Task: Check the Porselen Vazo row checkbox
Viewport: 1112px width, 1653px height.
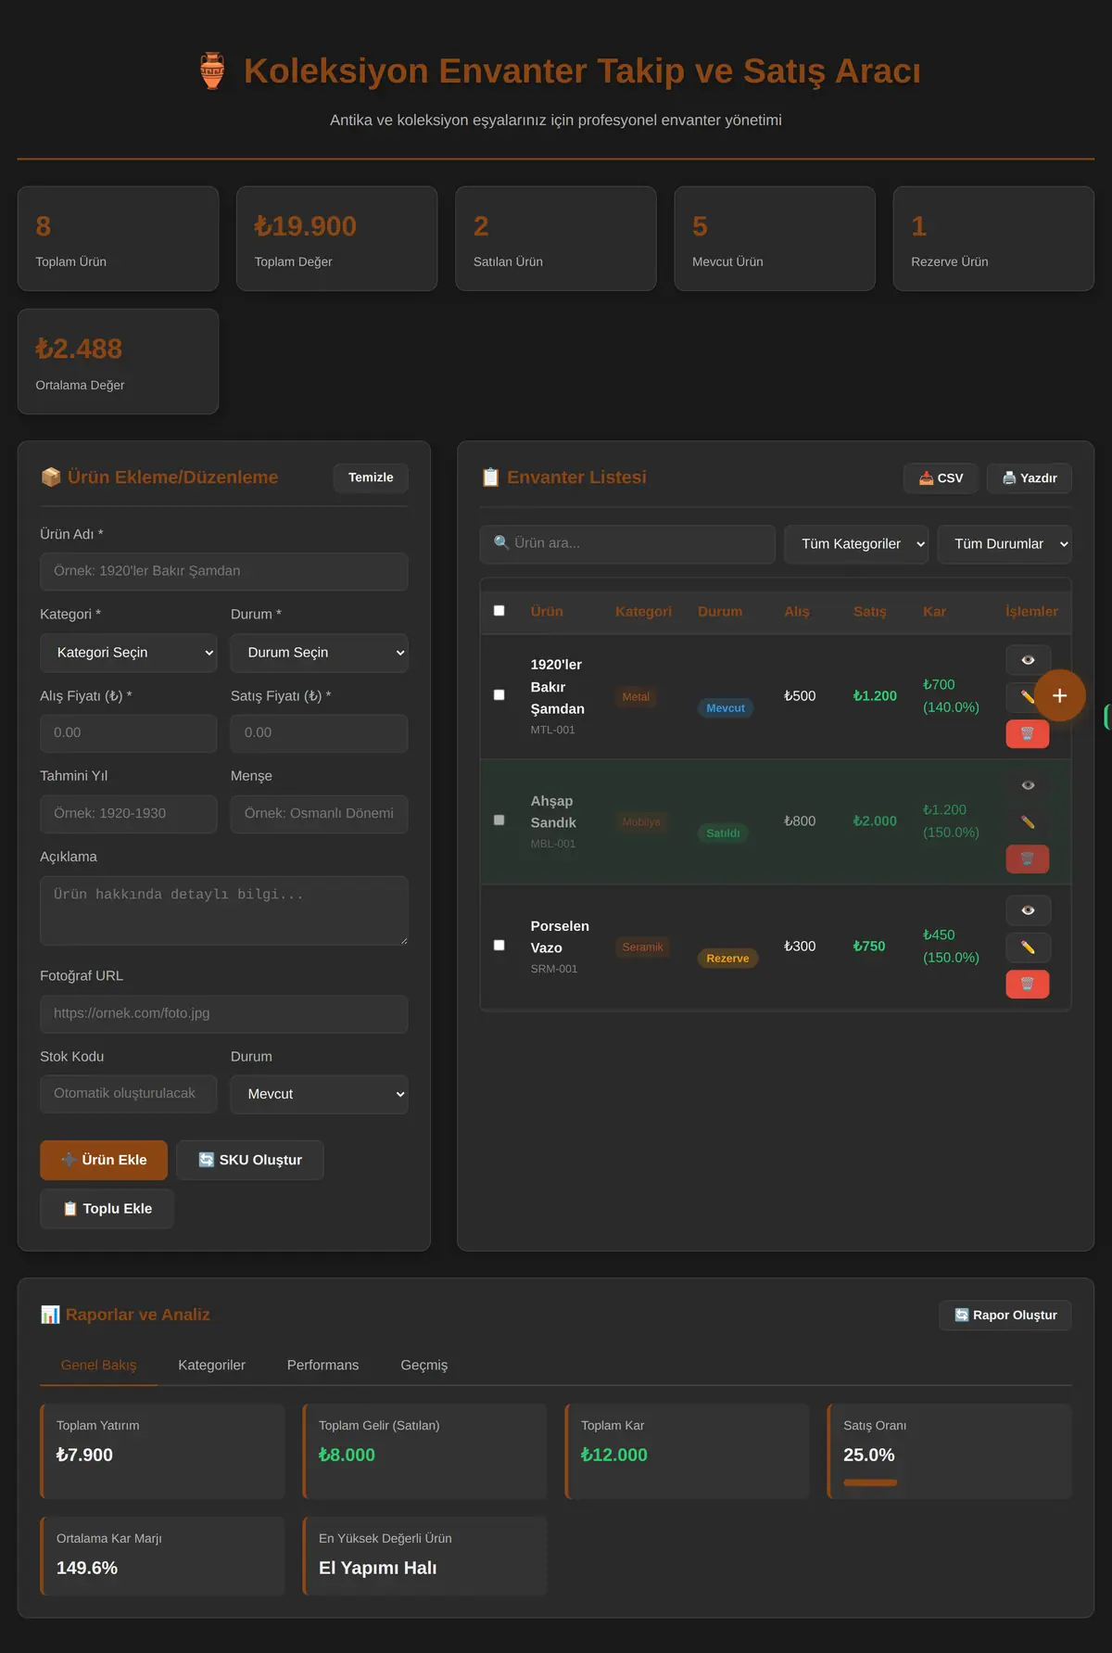Action: (x=499, y=946)
